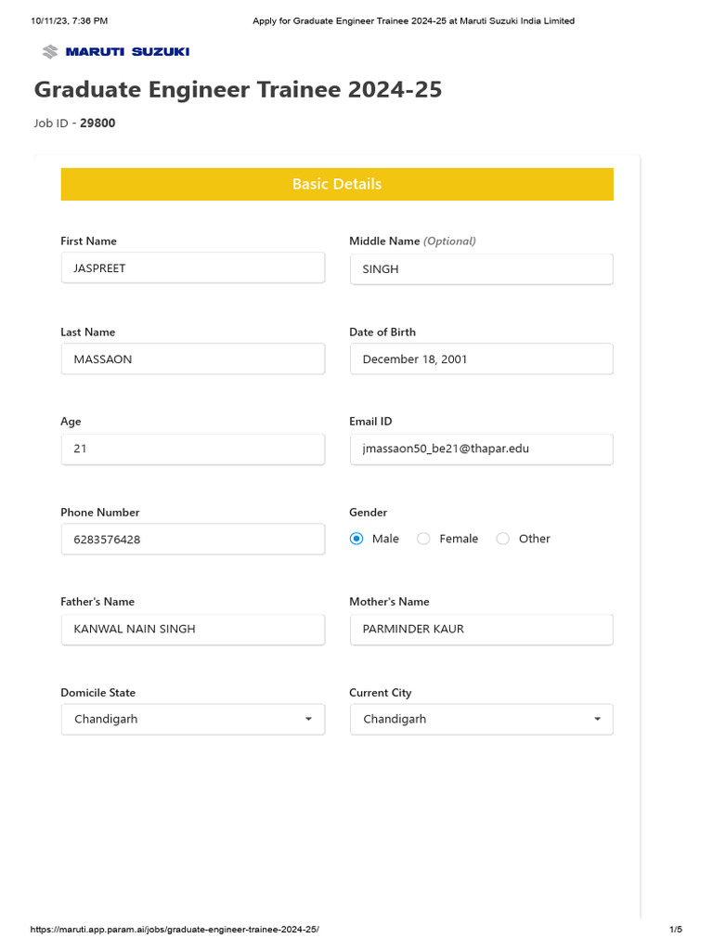Viewport: 713px width, 951px height.
Task: Click into the Middle Name field
Action: pyautogui.click(x=482, y=269)
